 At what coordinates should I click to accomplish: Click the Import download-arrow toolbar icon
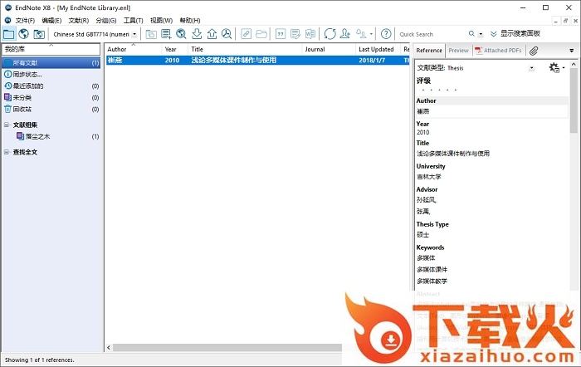(x=197, y=34)
